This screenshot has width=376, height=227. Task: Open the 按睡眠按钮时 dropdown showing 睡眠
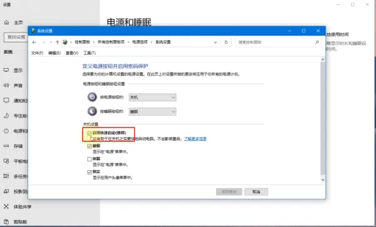tap(152, 112)
